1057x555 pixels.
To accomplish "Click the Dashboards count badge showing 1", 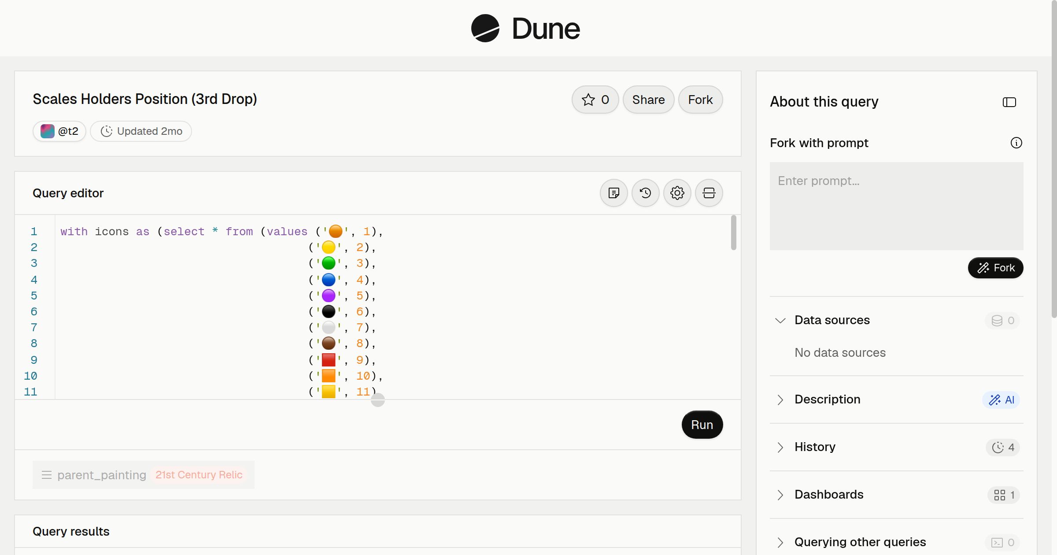I will pyautogui.click(x=1004, y=495).
